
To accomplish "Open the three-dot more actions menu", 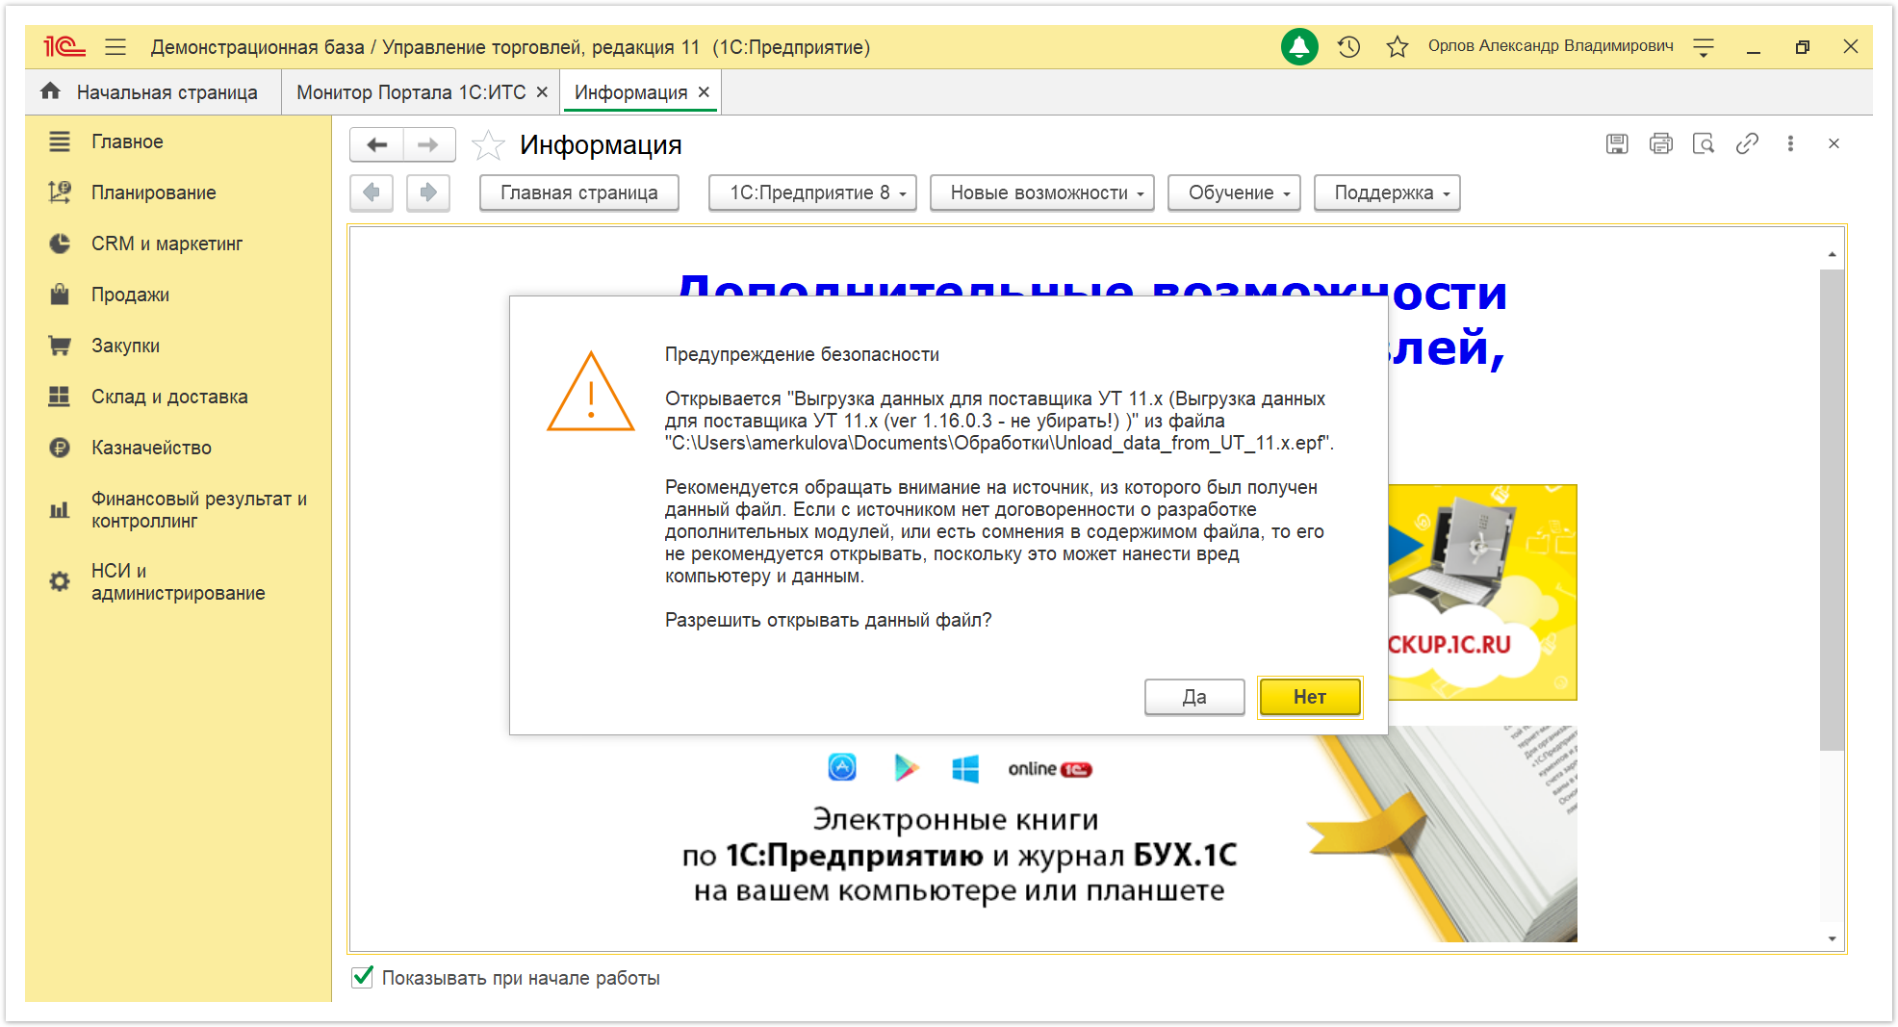I will pos(1790,143).
